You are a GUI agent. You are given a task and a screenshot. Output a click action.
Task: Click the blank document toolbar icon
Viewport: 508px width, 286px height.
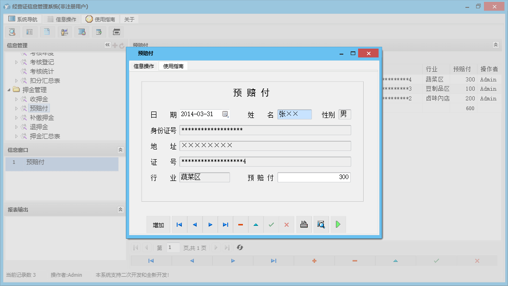[x=47, y=31]
